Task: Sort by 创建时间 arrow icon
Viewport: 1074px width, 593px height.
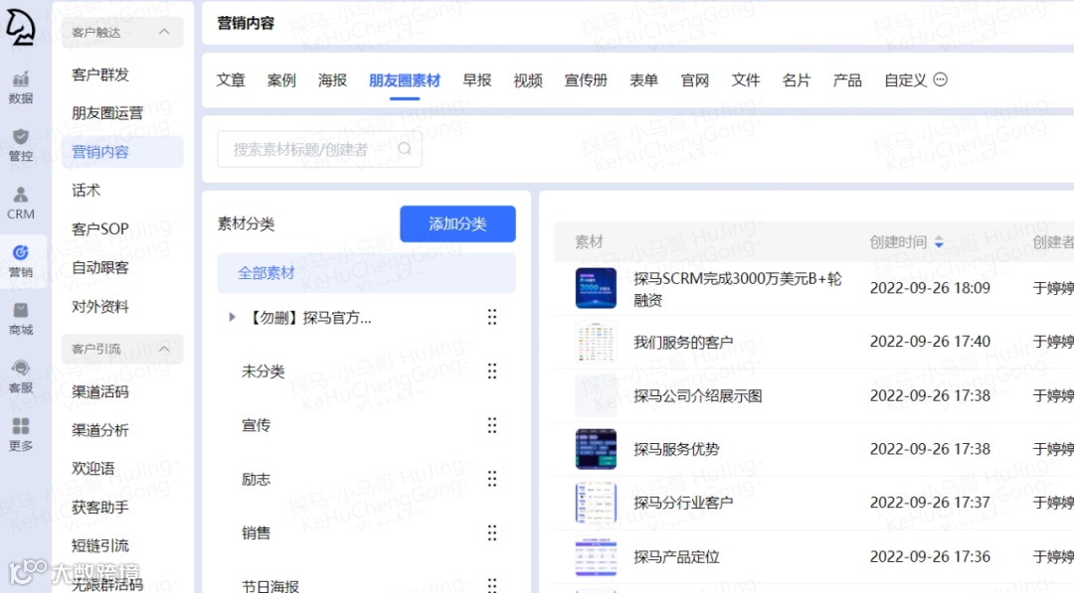Action: coord(939,242)
